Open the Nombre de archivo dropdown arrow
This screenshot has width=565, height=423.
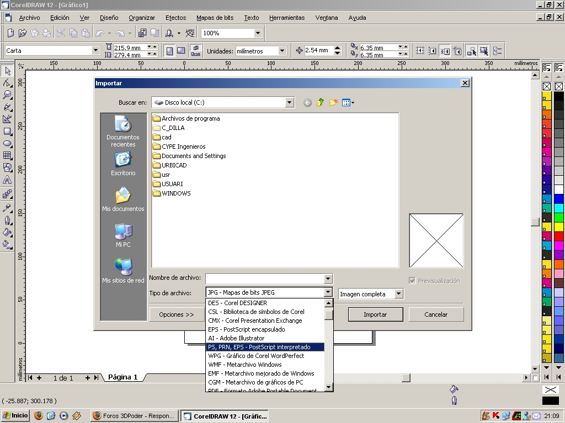[328, 278]
